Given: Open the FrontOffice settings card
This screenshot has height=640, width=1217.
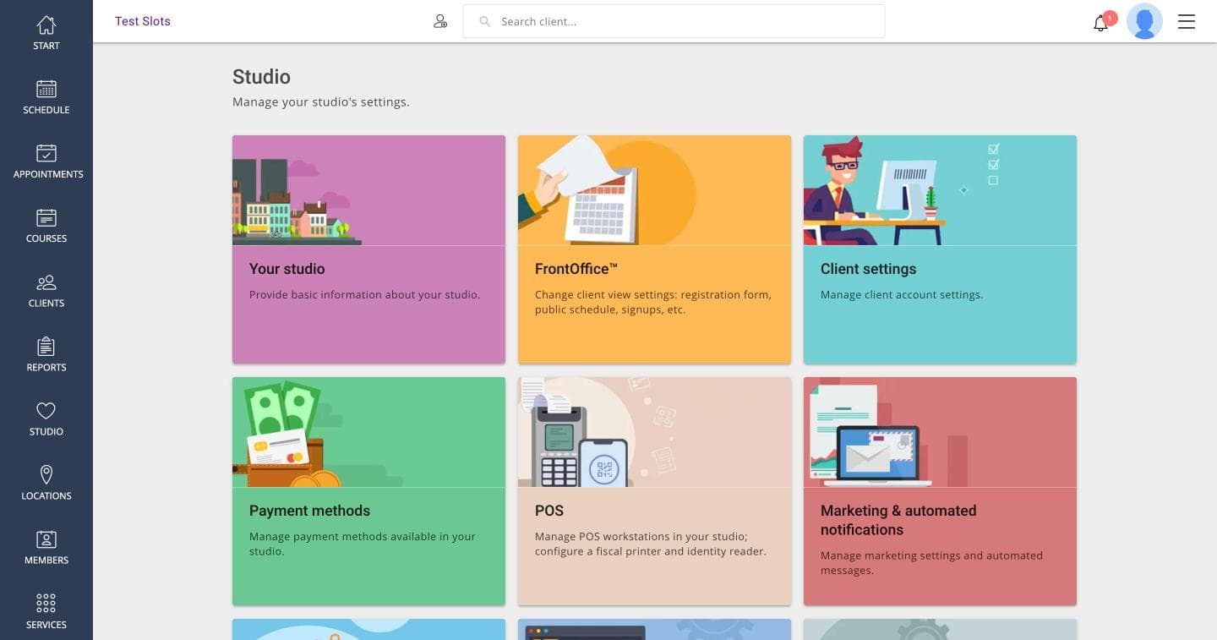Looking at the screenshot, I should click(x=654, y=249).
